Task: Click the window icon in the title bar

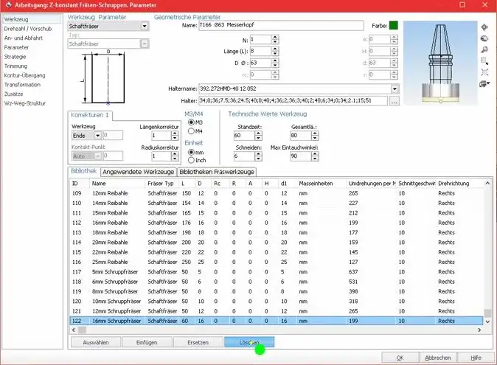Action: tap(7, 6)
